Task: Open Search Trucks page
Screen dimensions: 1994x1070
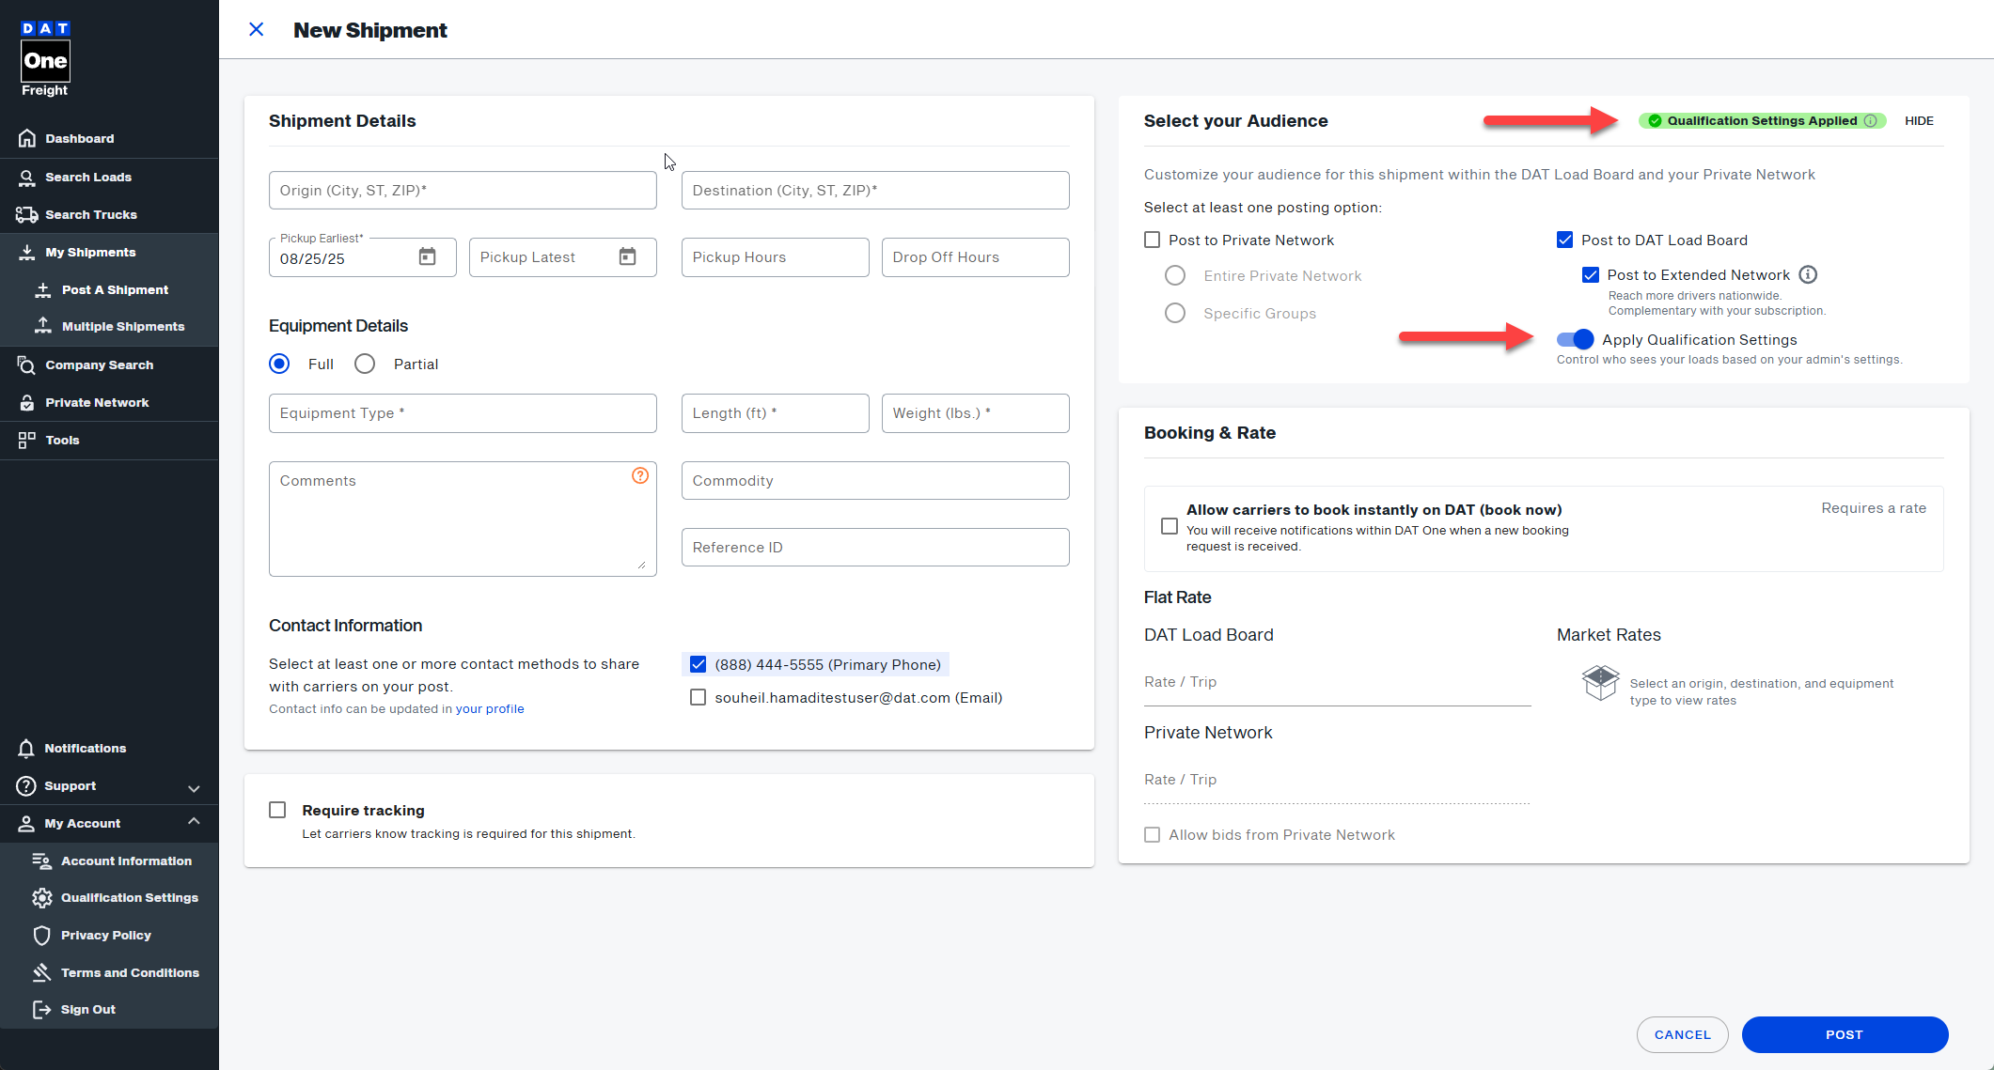Action: [109, 214]
